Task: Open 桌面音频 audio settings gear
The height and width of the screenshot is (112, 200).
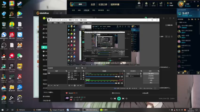Action: (122, 83)
